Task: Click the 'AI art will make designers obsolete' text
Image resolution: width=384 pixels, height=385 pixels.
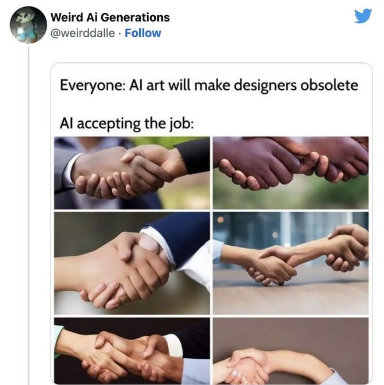Action: point(244,86)
